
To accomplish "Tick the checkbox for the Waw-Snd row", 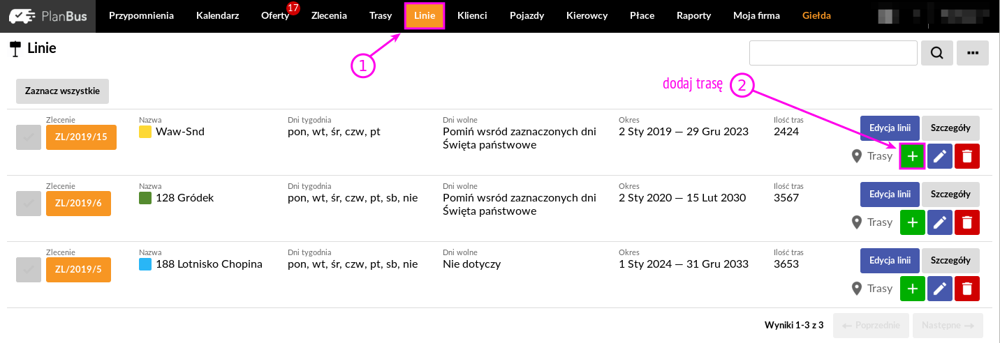I will (28, 138).
